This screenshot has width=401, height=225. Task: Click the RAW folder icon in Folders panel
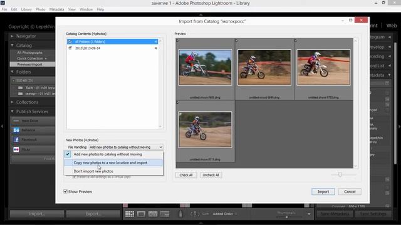(x=21, y=87)
